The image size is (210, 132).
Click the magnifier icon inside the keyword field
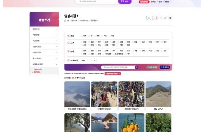tap(136, 67)
